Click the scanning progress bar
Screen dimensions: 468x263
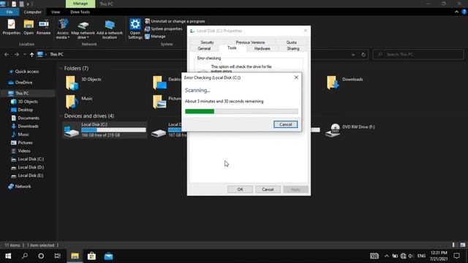point(241,112)
